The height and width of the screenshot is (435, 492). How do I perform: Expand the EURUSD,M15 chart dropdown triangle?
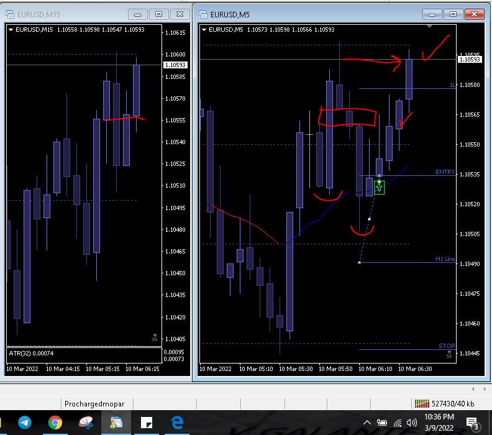pyautogui.click(x=11, y=29)
